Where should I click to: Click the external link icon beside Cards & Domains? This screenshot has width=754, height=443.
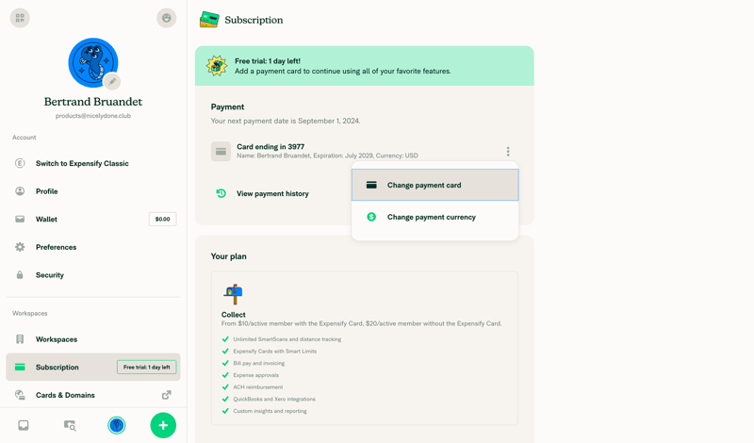point(167,395)
